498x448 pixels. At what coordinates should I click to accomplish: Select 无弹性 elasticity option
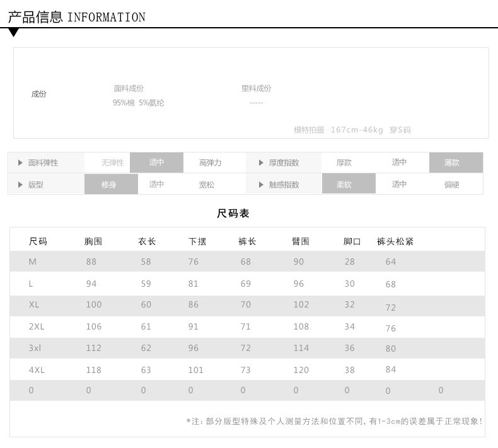click(x=112, y=163)
